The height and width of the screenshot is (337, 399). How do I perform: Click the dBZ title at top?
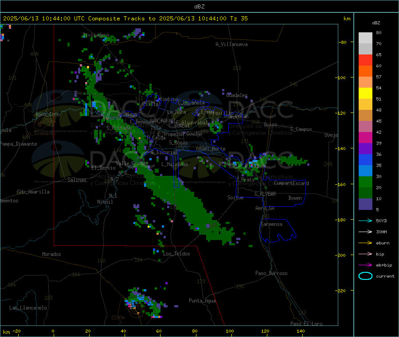[199, 6]
